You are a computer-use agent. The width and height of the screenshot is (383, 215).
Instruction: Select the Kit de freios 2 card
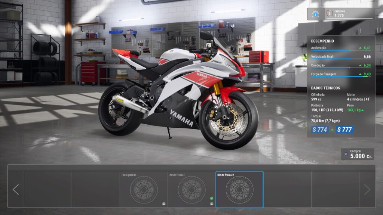239,189
